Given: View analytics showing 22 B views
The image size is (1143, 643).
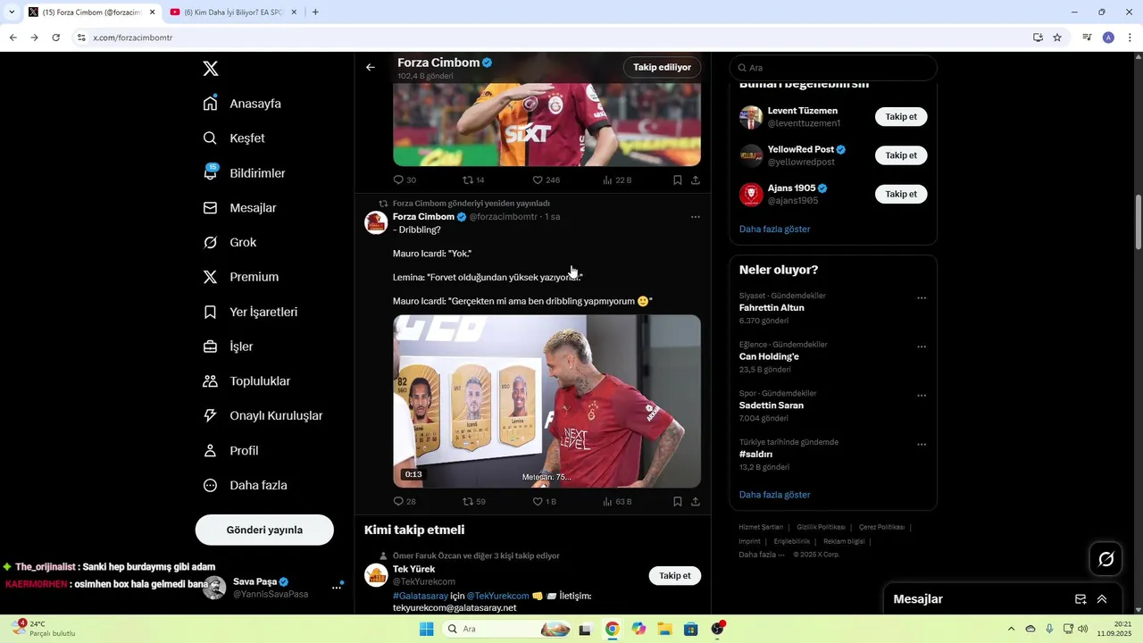Looking at the screenshot, I should (617, 180).
